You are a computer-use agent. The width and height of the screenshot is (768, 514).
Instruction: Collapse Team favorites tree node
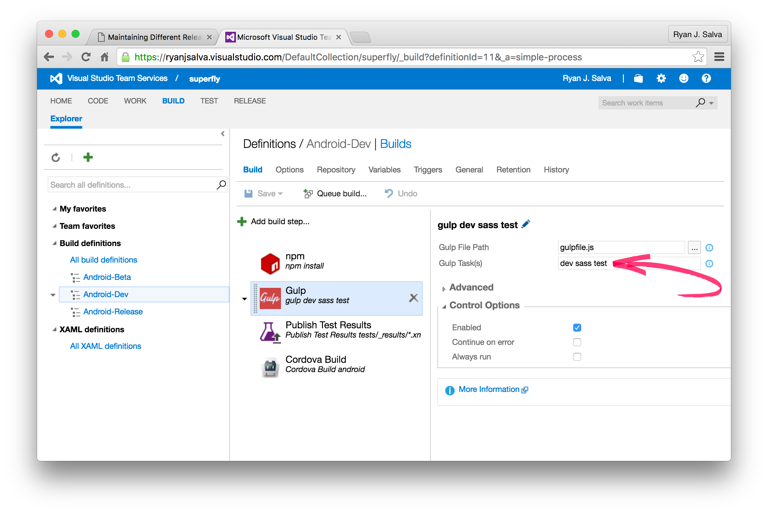pos(54,226)
